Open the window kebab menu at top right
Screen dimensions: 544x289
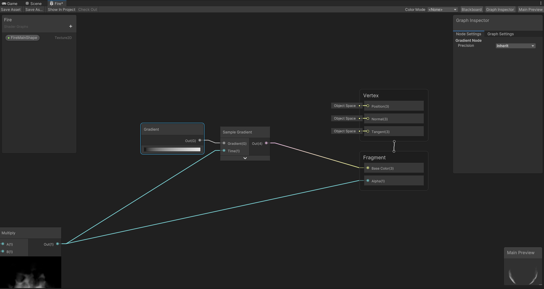click(541, 3)
